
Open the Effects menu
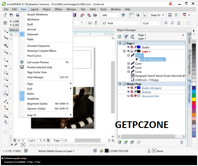[x=59, y=9]
